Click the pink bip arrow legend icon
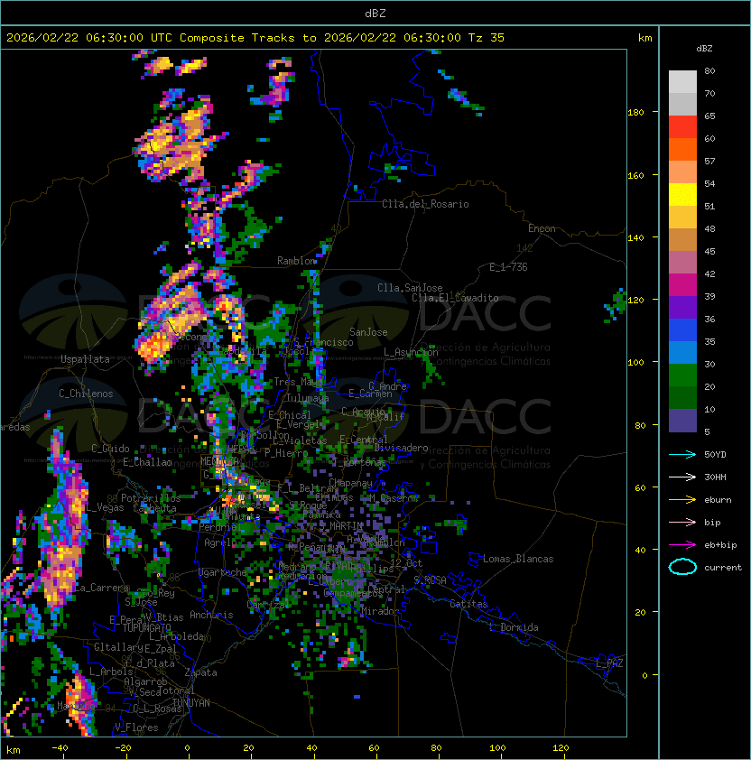751x760 pixels. tap(682, 522)
